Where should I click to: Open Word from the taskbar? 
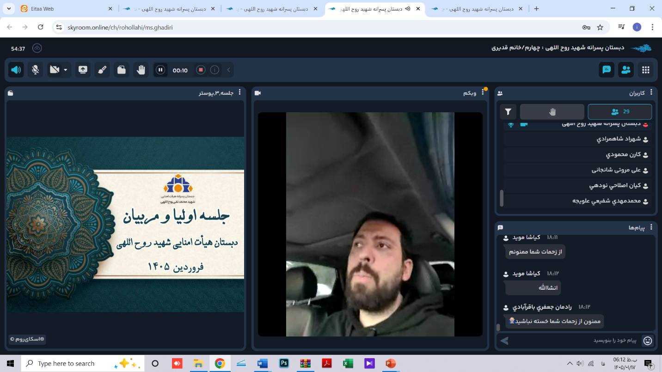coord(262,363)
